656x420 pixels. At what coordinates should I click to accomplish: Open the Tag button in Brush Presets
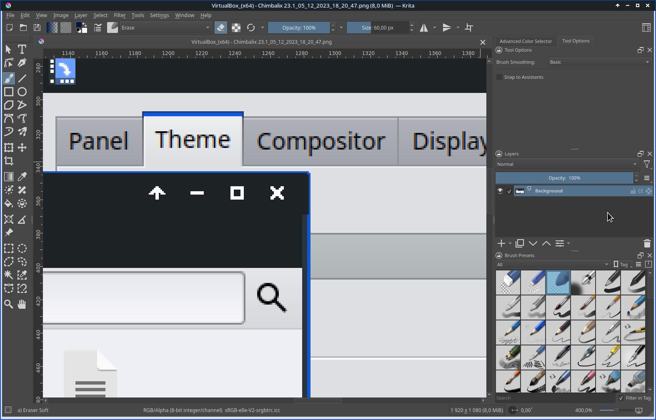tap(623, 265)
